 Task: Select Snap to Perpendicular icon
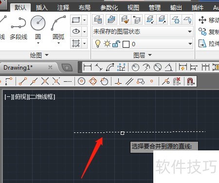(118, 81)
